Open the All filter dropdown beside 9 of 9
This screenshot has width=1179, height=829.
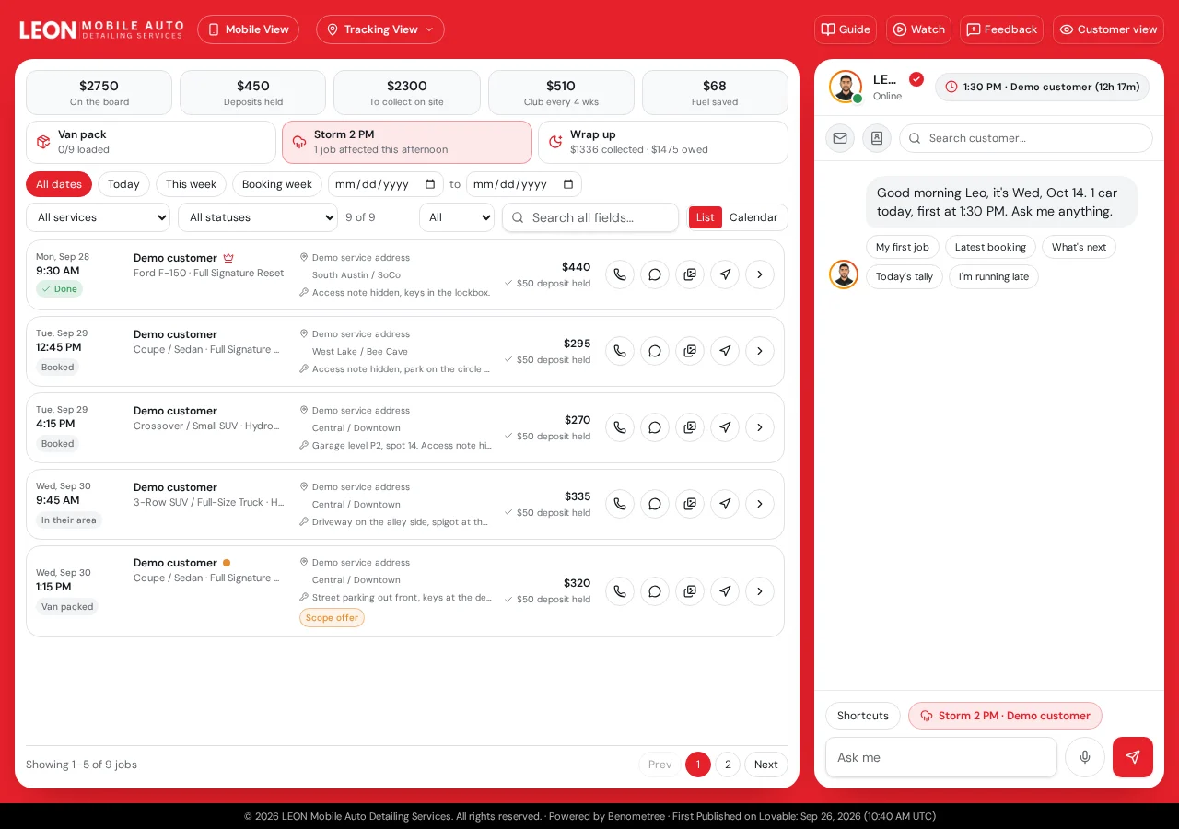click(457, 217)
